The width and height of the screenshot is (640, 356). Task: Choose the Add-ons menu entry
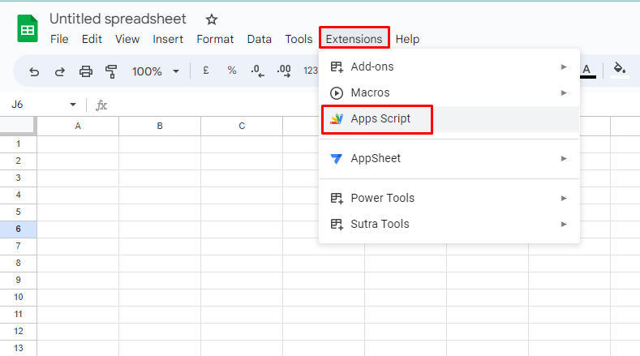tap(449, 67)
